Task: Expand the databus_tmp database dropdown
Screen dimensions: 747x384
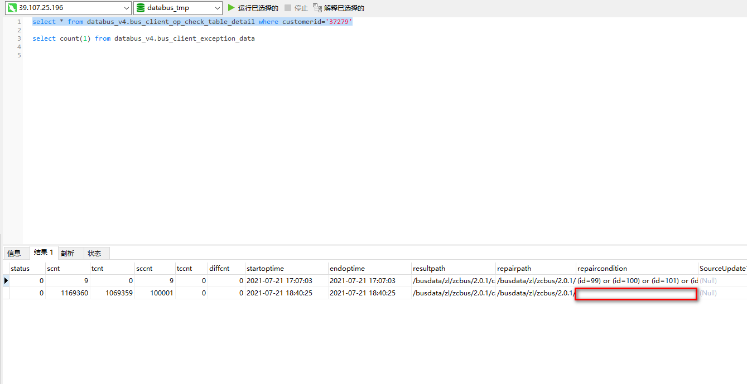Action: pos(217,8)
